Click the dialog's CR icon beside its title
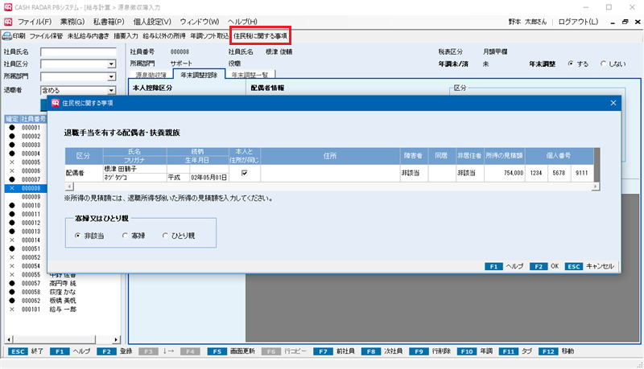This screenshot has width=644, height=369. (55, 103)
